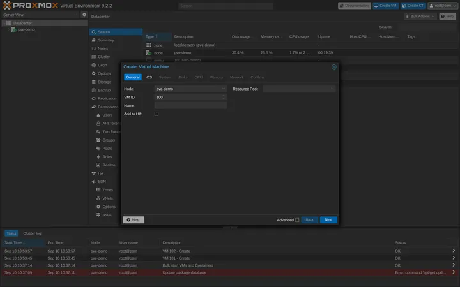460x287 pixels.
Task: Open the Groups page
Action: [108, 140]
